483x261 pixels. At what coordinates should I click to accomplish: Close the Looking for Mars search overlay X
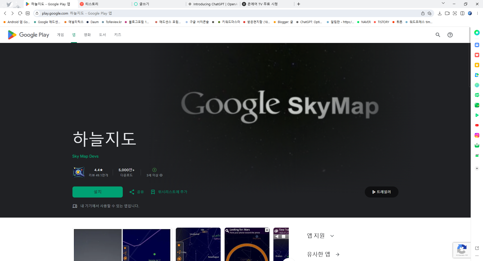click(267, 230)
